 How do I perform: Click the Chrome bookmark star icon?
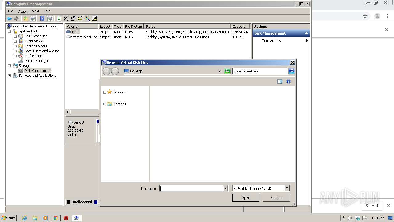point(365,16)
